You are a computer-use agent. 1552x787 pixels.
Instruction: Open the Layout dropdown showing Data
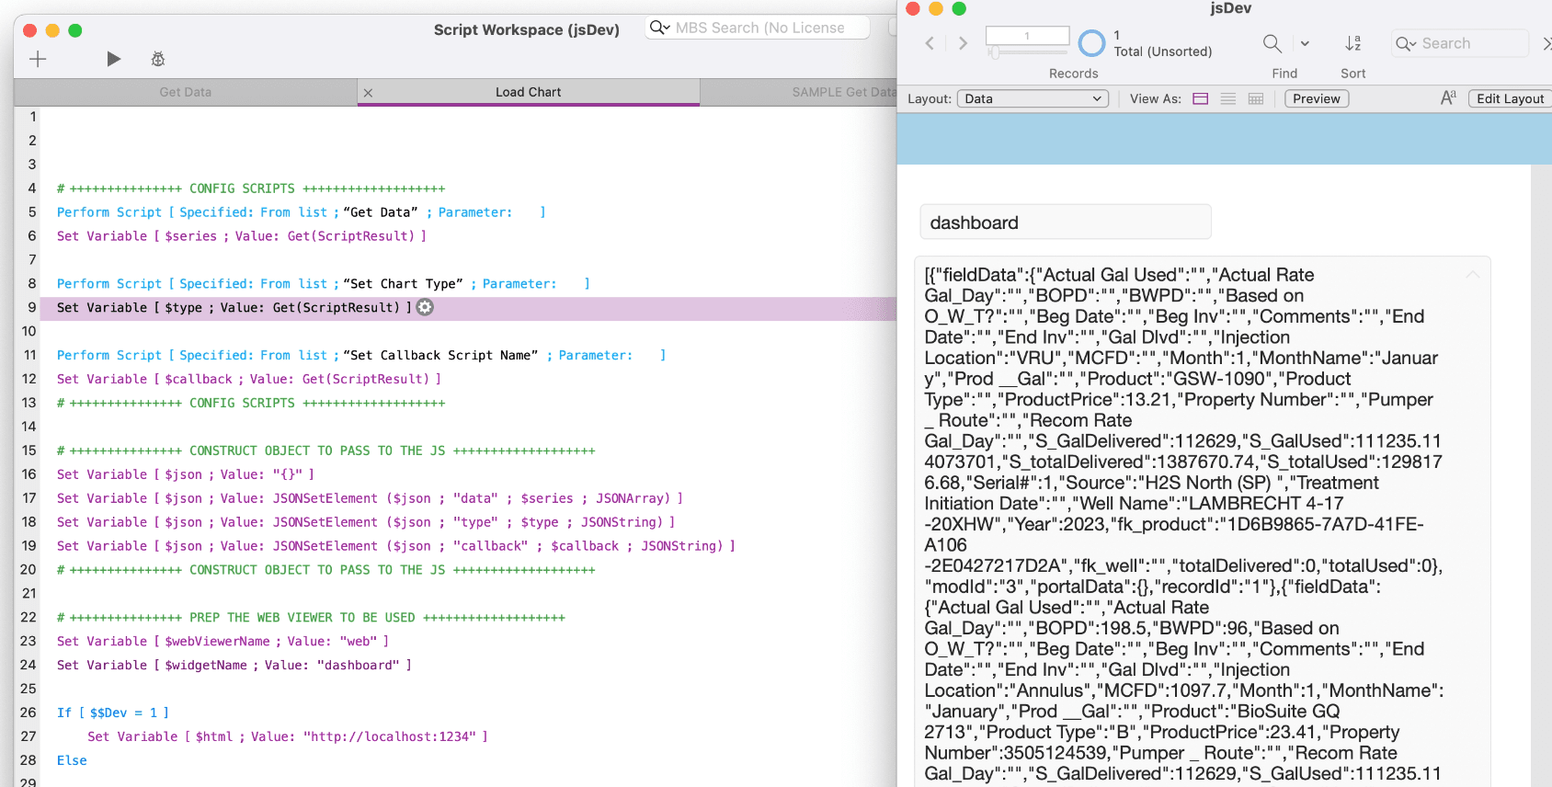point(1033,98)
